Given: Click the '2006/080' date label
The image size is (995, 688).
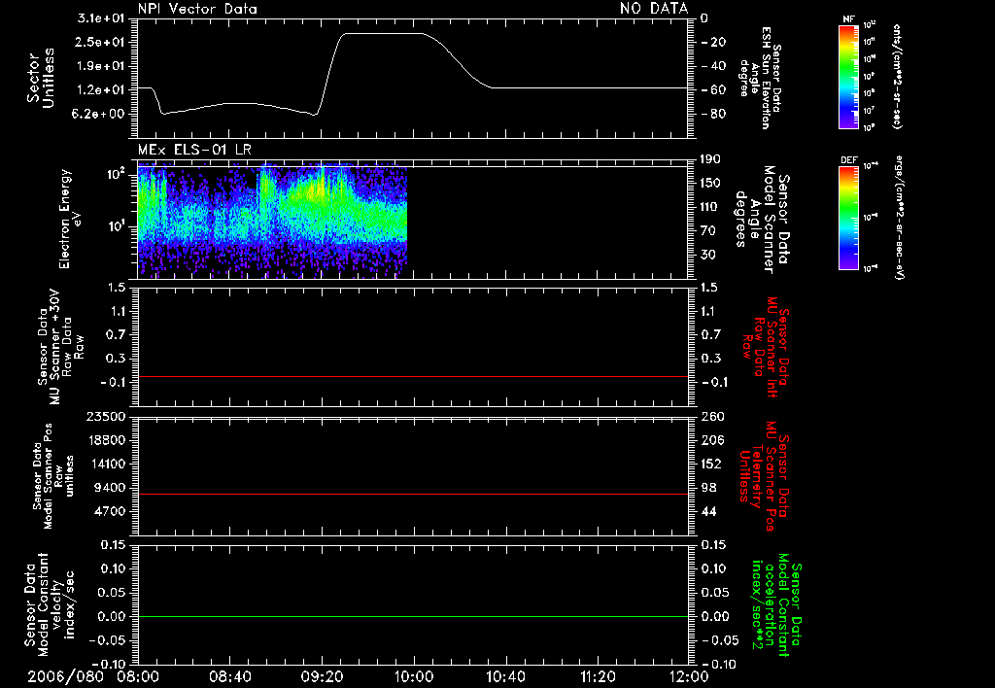Looking at the screenshot, I should (65, 676).
